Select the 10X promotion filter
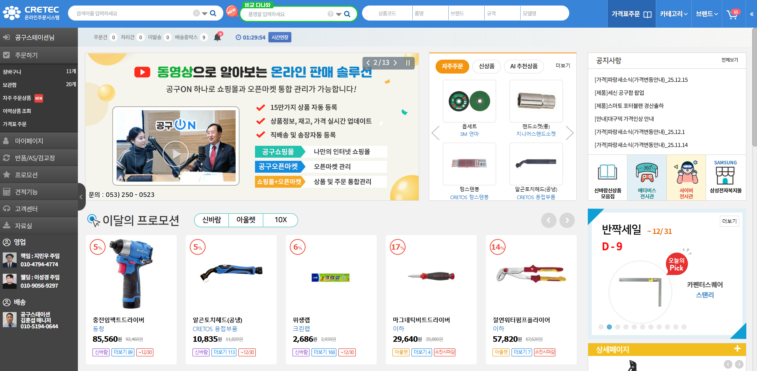This screenshot has width=757, height=371. pyautogui.click(x=280, y=220)
